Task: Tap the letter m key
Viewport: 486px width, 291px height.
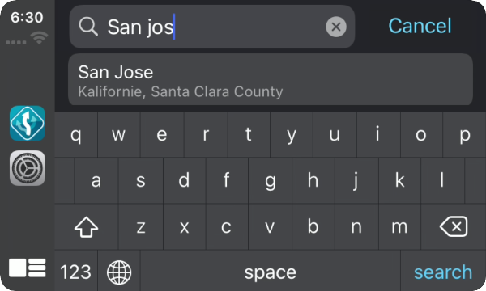Action: pyautogui.click(x=399, y=226)
